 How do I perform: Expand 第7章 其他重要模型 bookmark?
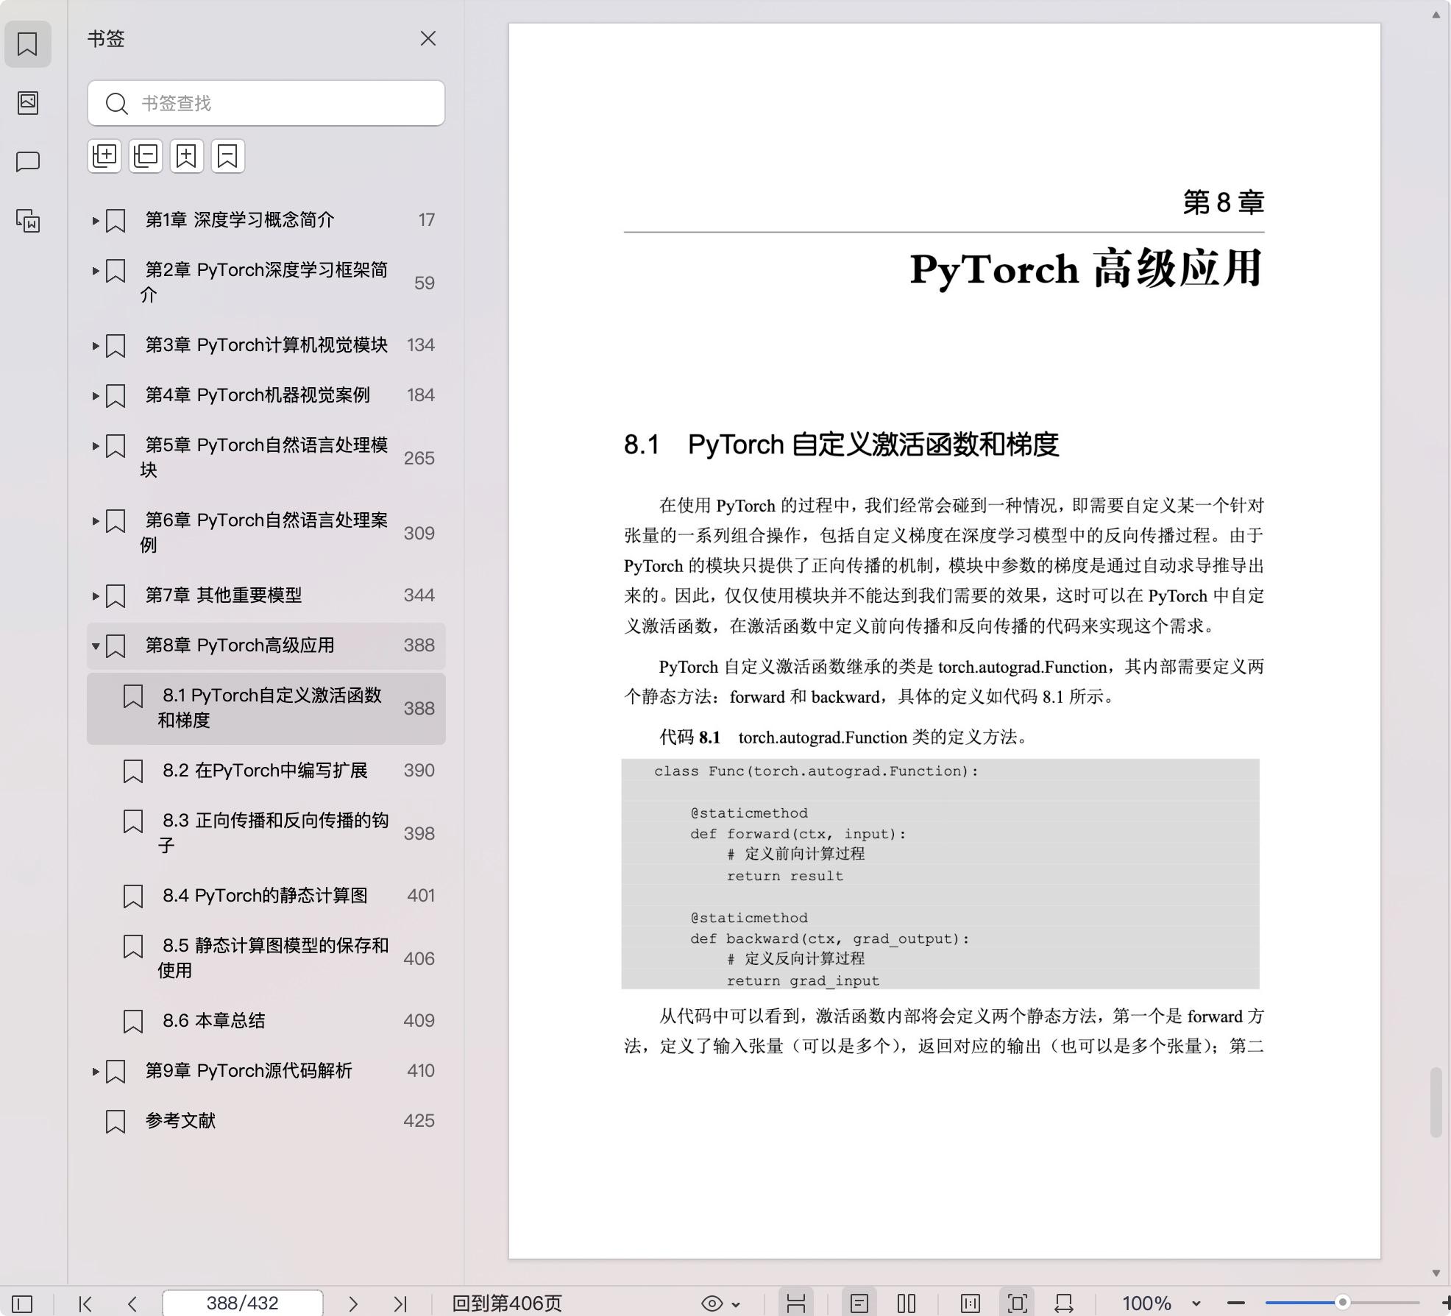[95, 595]
